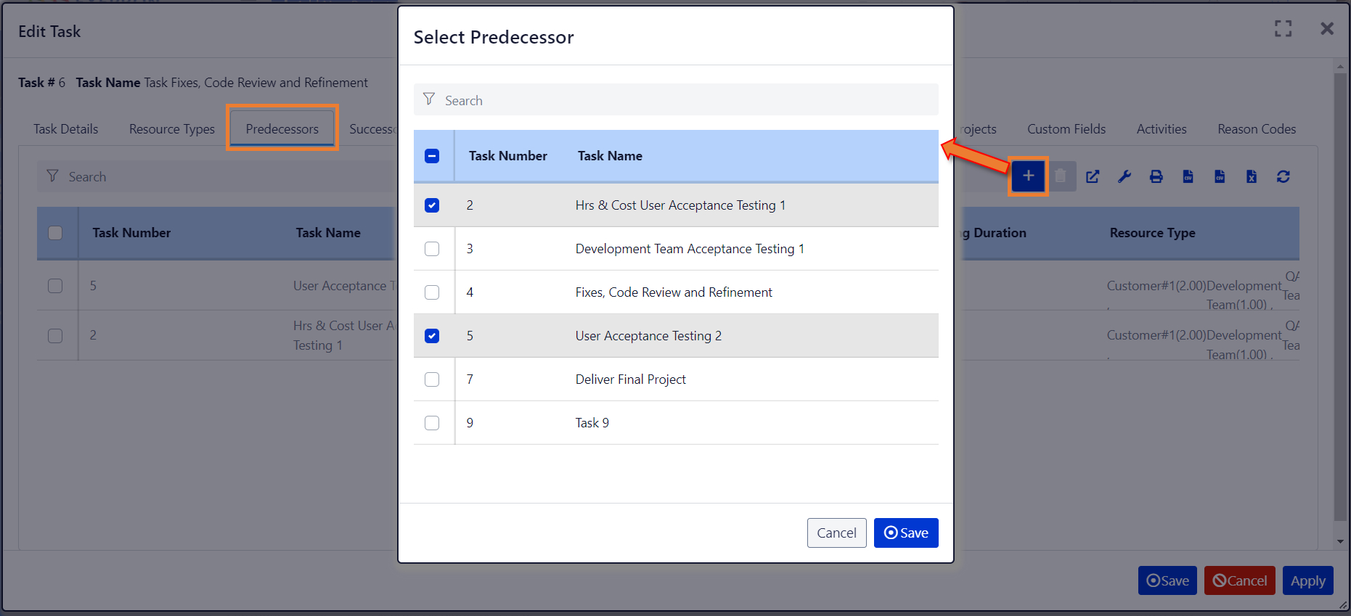Viewport: 1351px width, 616px height.
Task: Cancel the Select Predecessor dialog
Action: [837, 533]
